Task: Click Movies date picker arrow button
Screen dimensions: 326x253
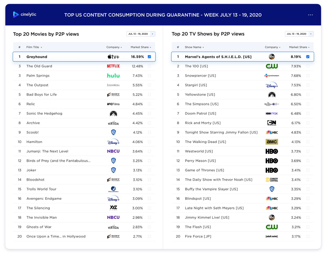Action: 153,34
